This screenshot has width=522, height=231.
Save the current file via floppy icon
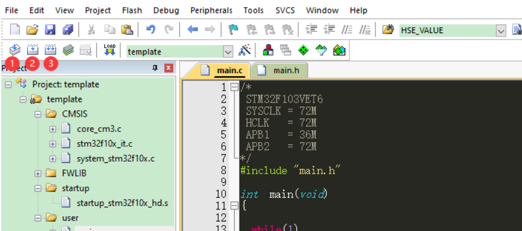tap(50, 30)
